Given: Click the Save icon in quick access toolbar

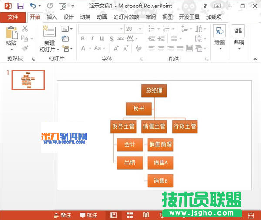Looking at the screenshot, I should coord(20,6).
